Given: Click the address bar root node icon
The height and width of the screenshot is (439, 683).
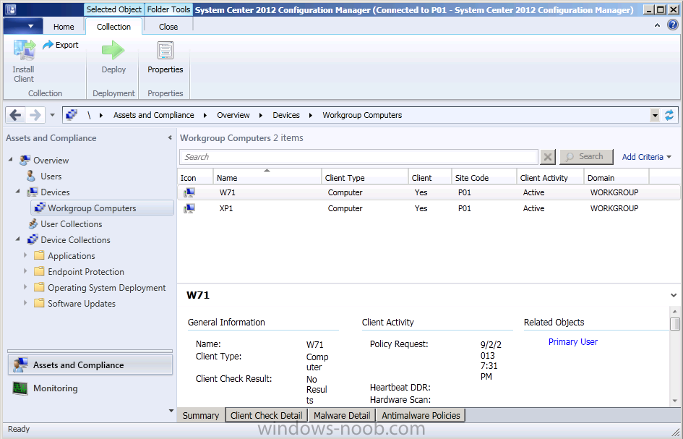Looking at the screenshot, I should tap(72, 115).
